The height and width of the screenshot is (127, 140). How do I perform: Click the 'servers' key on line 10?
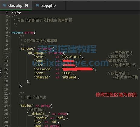point(27,49)
